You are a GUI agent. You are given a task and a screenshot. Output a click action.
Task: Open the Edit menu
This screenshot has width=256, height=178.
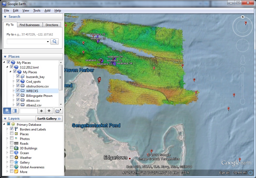point(16,11)
